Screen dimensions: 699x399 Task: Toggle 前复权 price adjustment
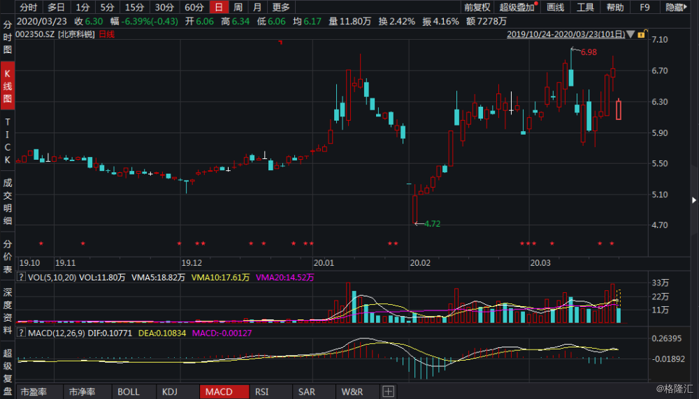pyautogui.click(x=477, y=8)
